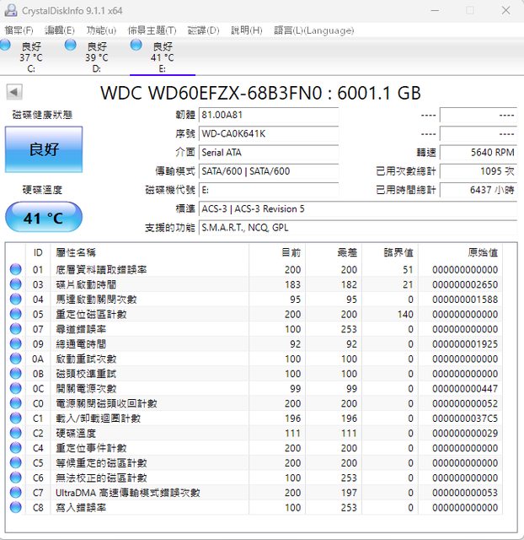Click the 韌體 firmware value field
The image size is (524, 540).
click(x=268, y=115)
